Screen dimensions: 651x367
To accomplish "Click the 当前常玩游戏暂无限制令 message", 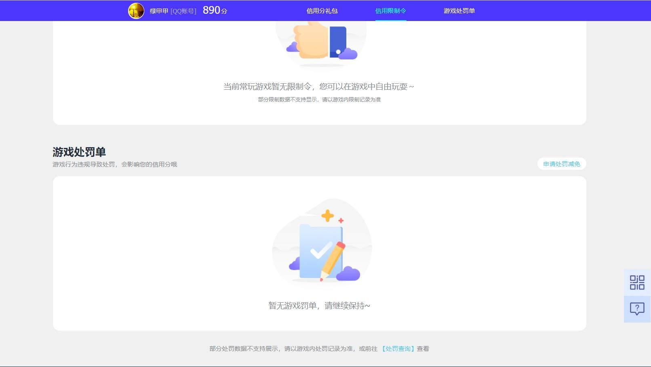I will 319,86.
